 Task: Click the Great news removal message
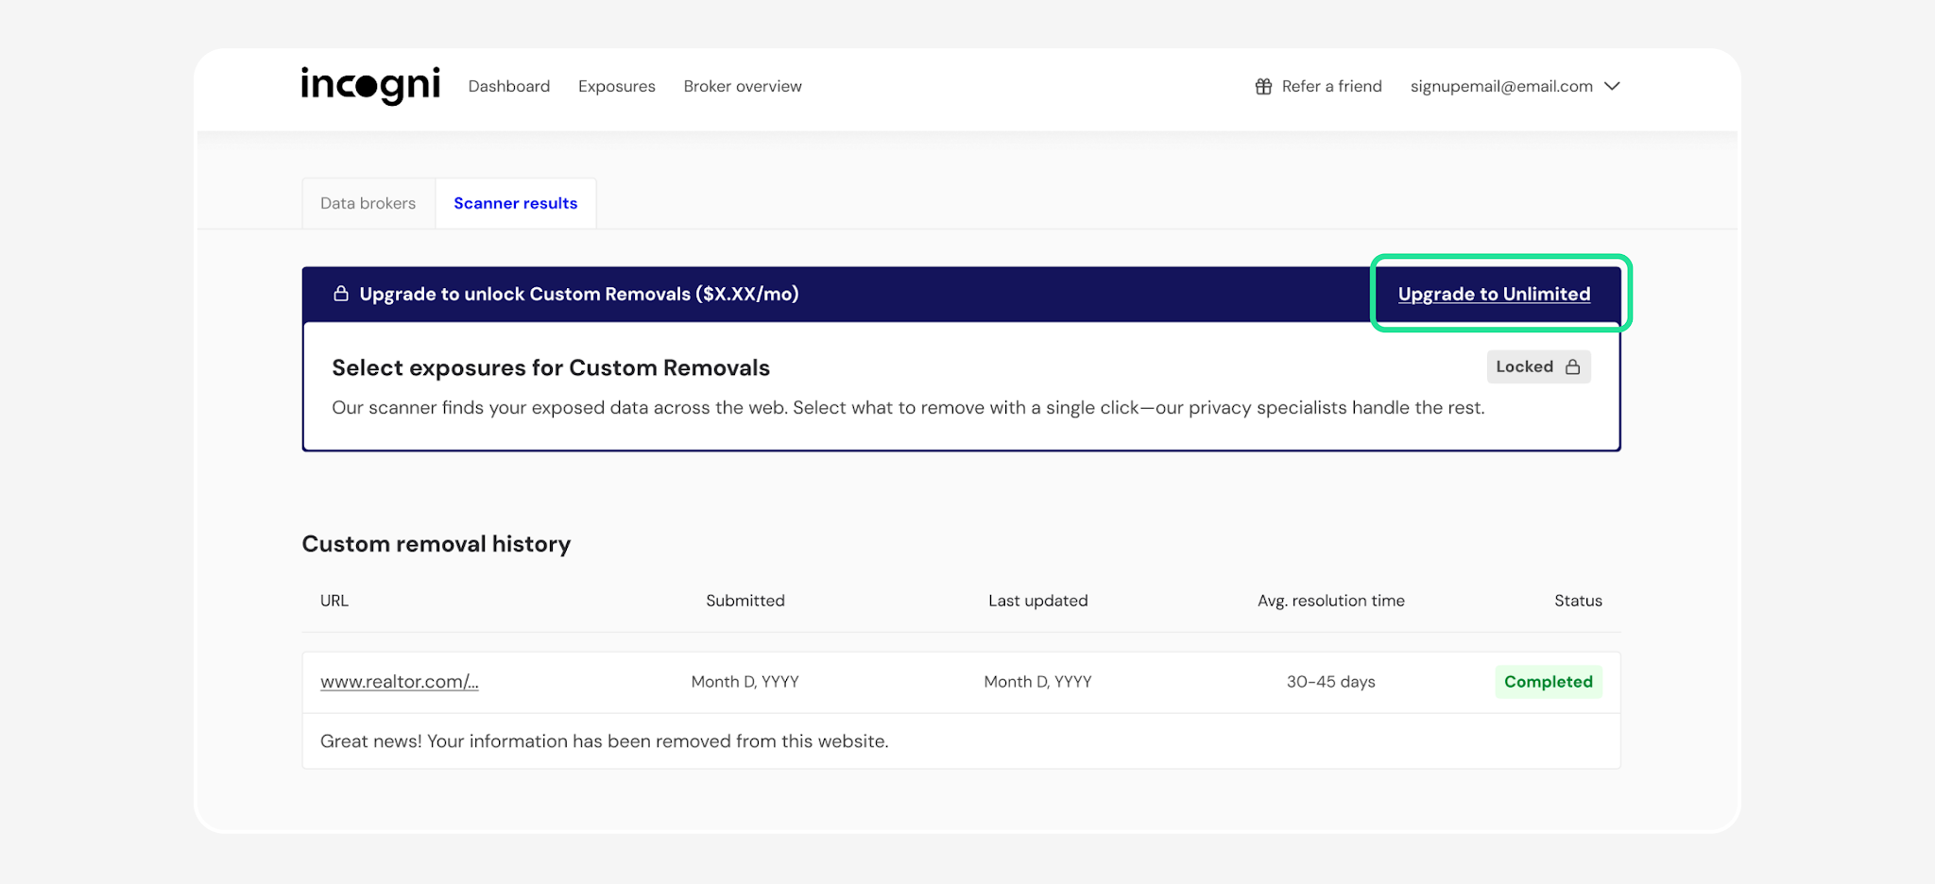(x=605, y=741)
